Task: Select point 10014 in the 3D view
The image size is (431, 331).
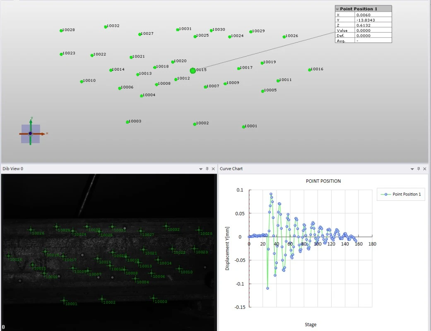Action: pyautogui.click(x=111, y=70)
